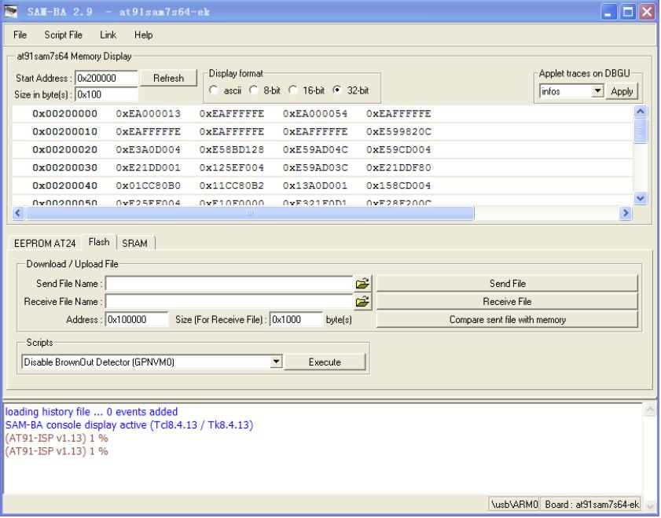Click memory value 0xE3A0D004

pyautogui.click(x=148, y=149)
